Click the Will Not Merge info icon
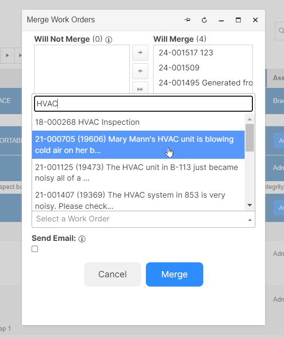This screenshot has height=338, width=284. [x=109, y=40]
